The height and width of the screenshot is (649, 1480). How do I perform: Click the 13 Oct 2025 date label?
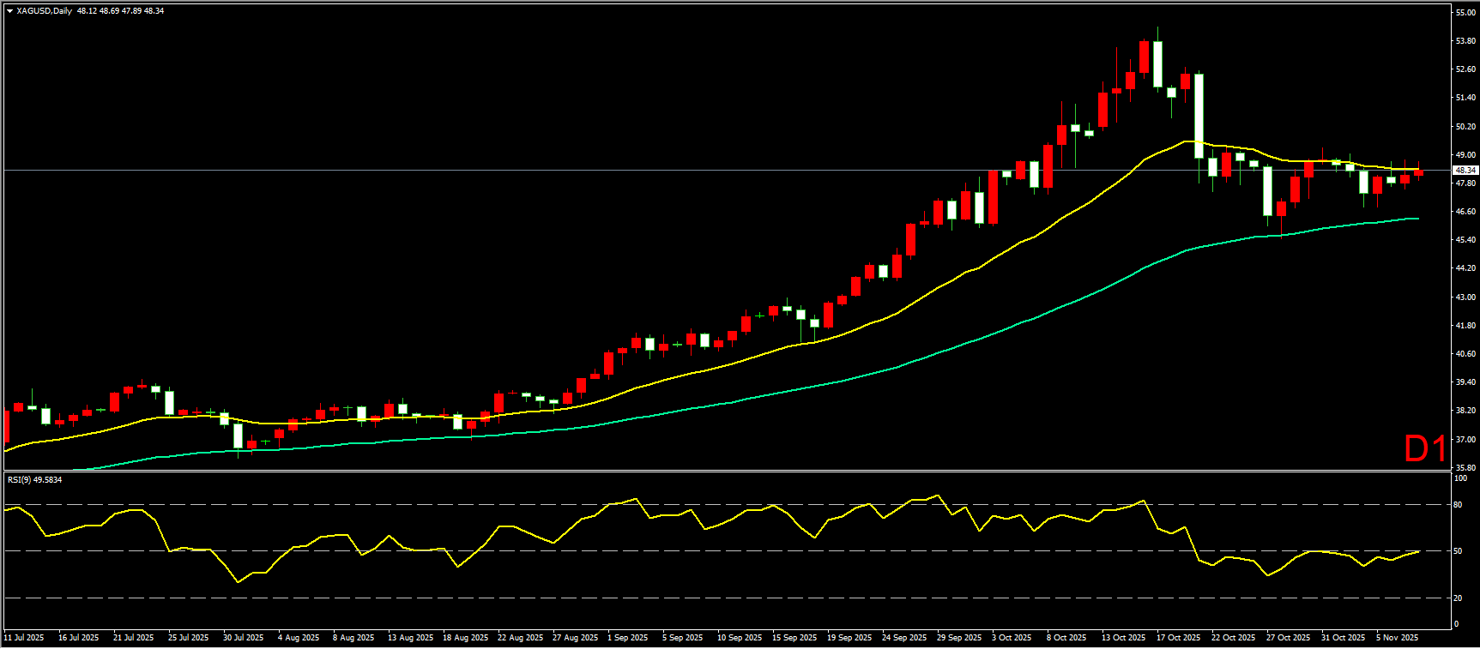click(x=1123, y=638)
